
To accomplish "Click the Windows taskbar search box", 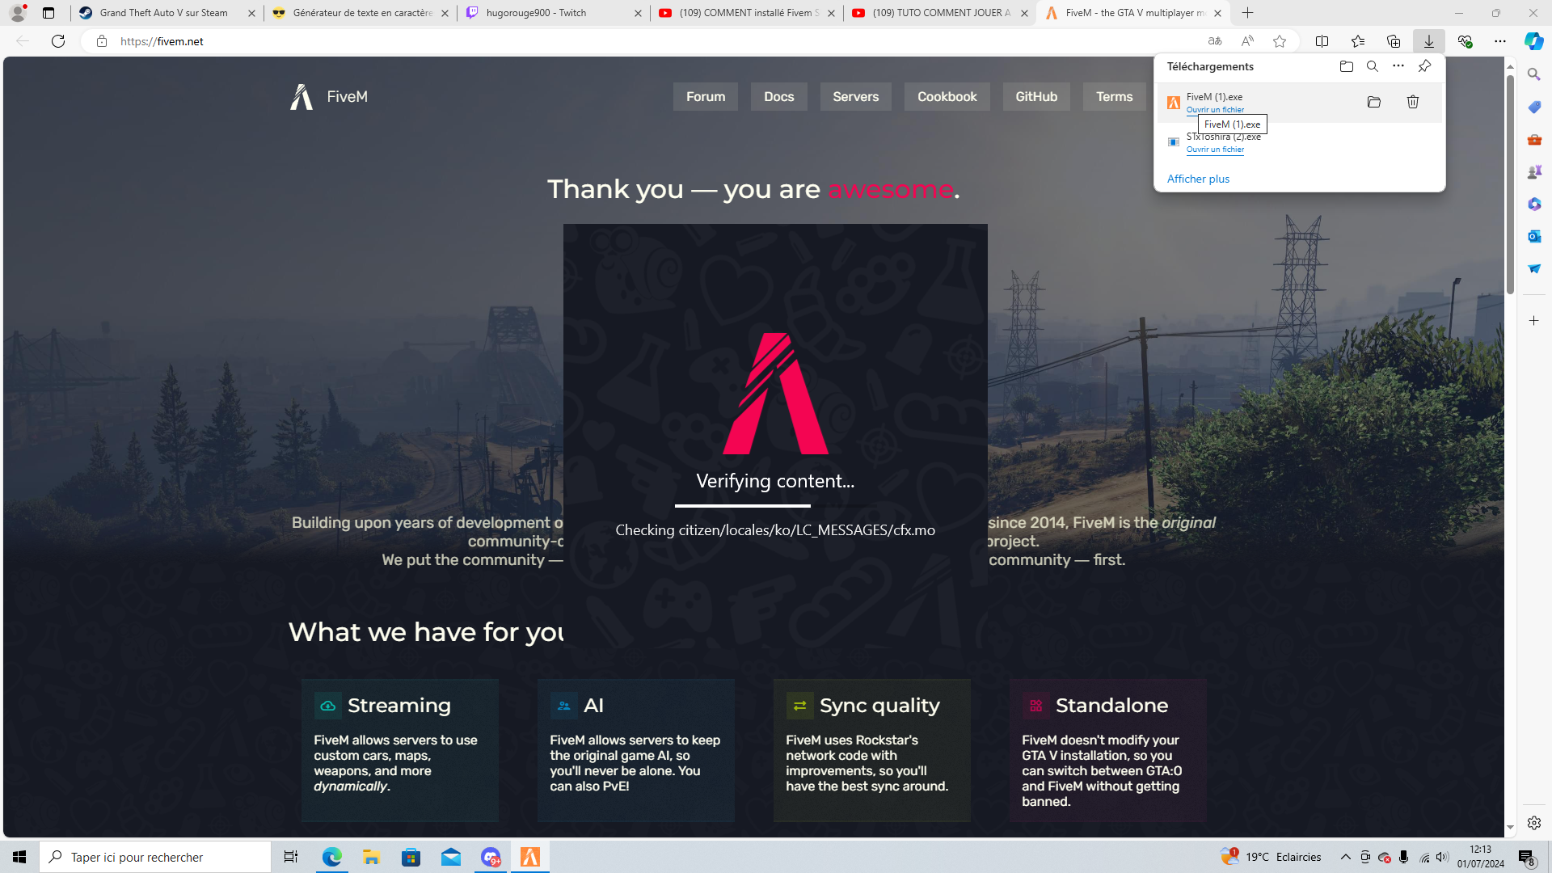I will tap(155, 857).
